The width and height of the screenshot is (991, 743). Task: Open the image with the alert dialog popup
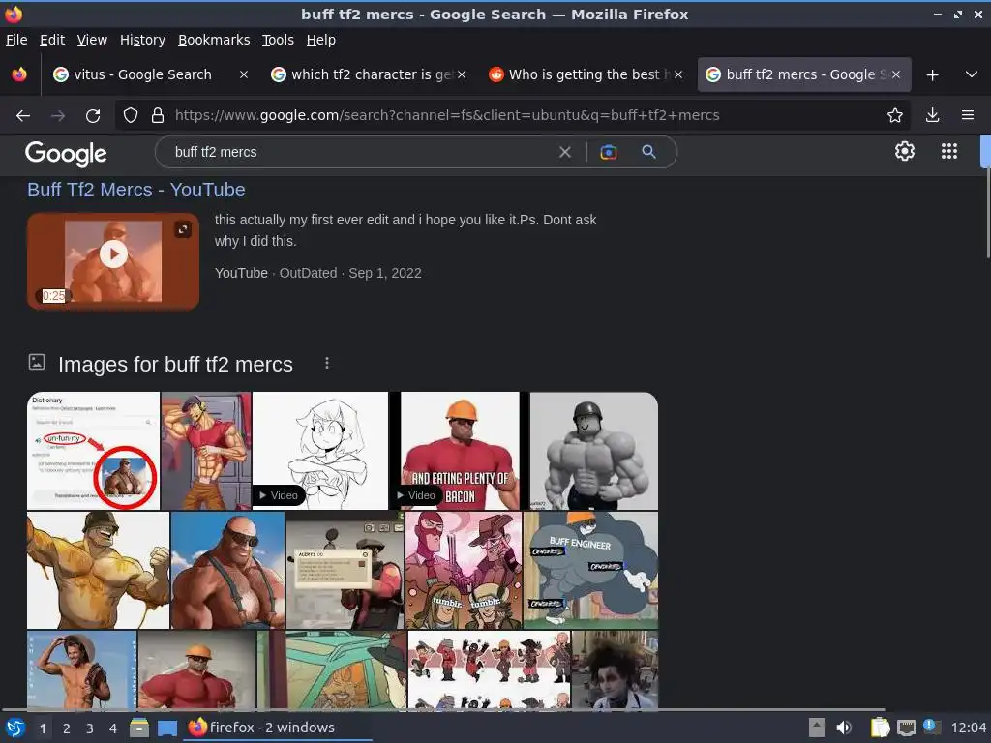click(x=345, y=570)
